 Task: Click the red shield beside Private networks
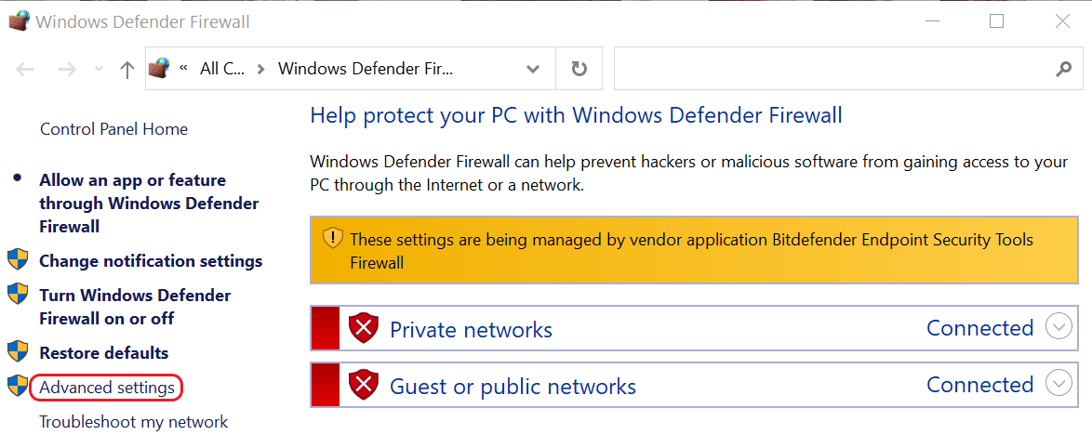(364, 328)
